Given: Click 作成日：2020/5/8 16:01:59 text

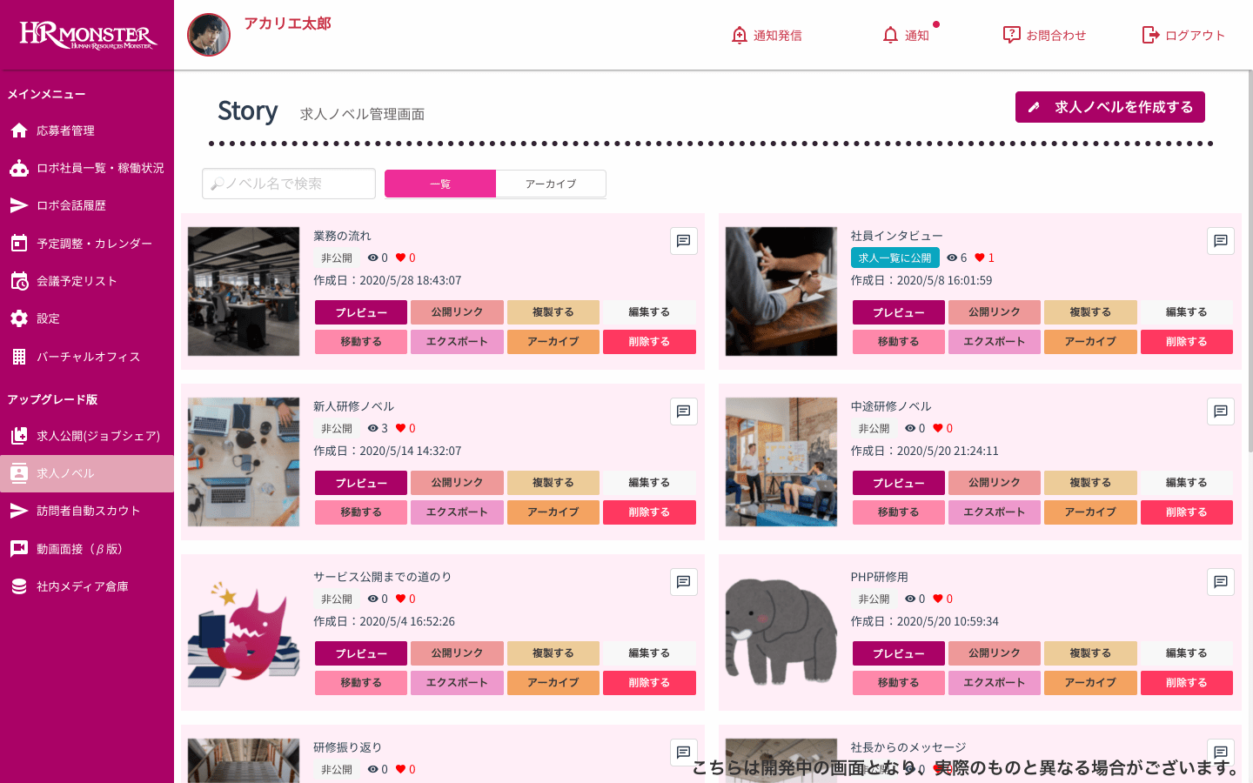Looking at the screenshot, I should point(921,280).
